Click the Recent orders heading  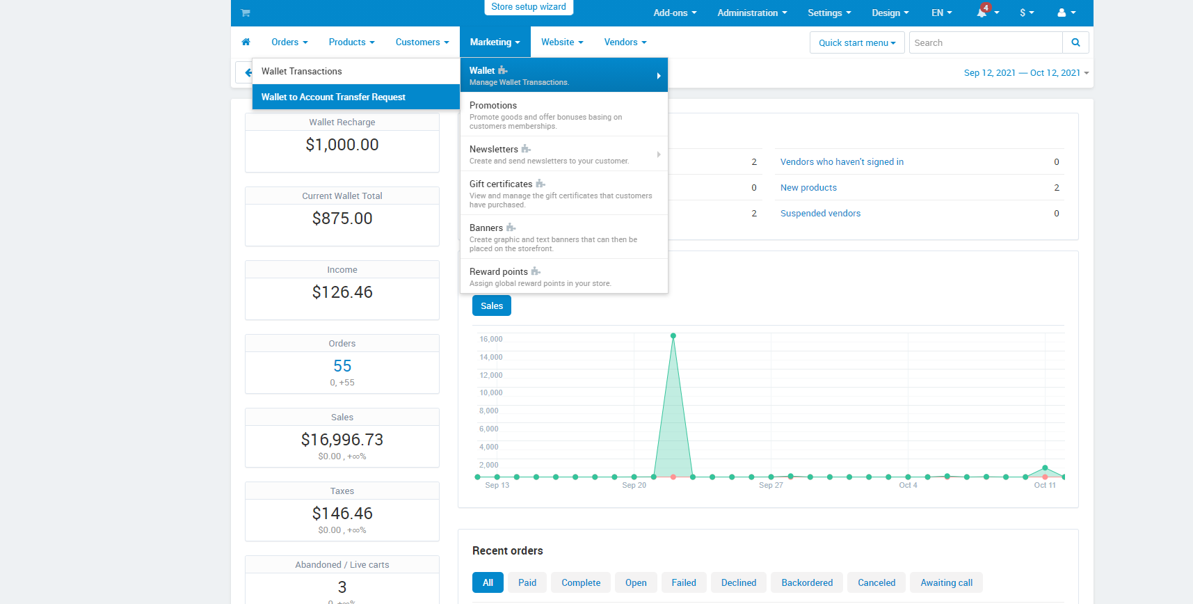click(x=508, y=550)
